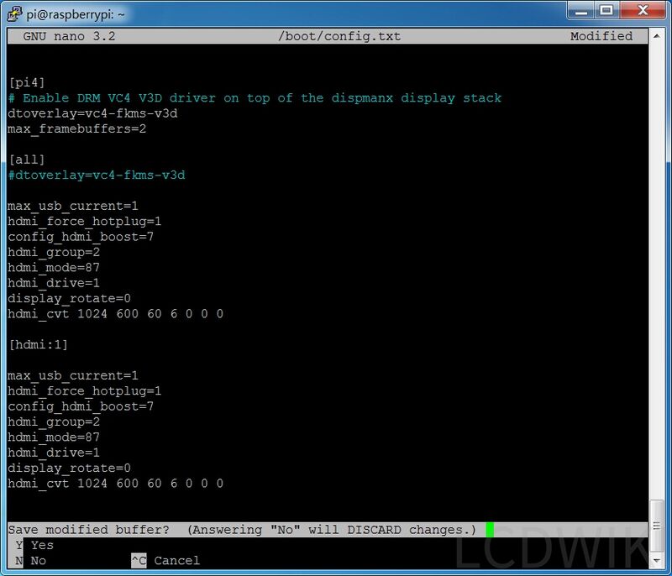Screen dimensions: 672x576
Task: Click the scrollbar thumb near the bottom
Action: 656,525
